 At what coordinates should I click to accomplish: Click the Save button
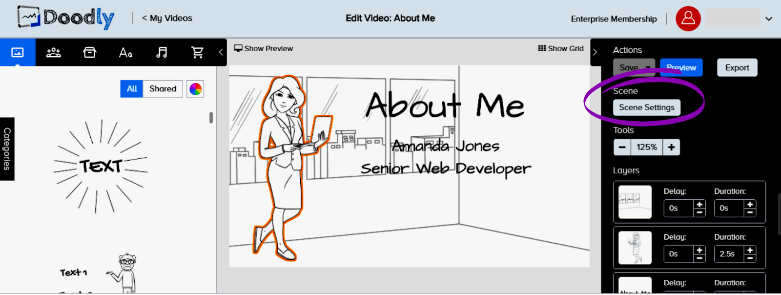[629, 68]
